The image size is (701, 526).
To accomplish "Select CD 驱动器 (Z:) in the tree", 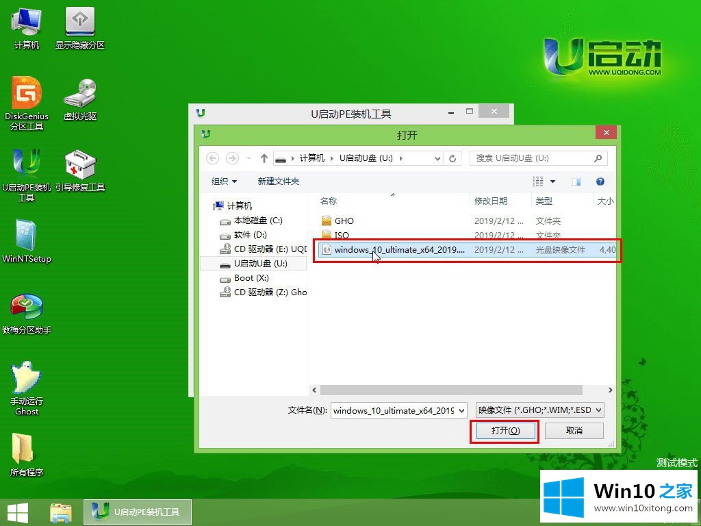I will [x=263, y=292].
